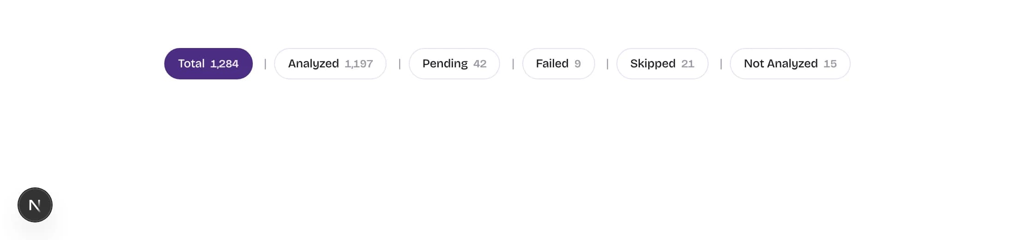This screenshot has width=1015, height=240.
Task: Open the Next.js dev tools indicator
Action: click(x=35, y=205)
